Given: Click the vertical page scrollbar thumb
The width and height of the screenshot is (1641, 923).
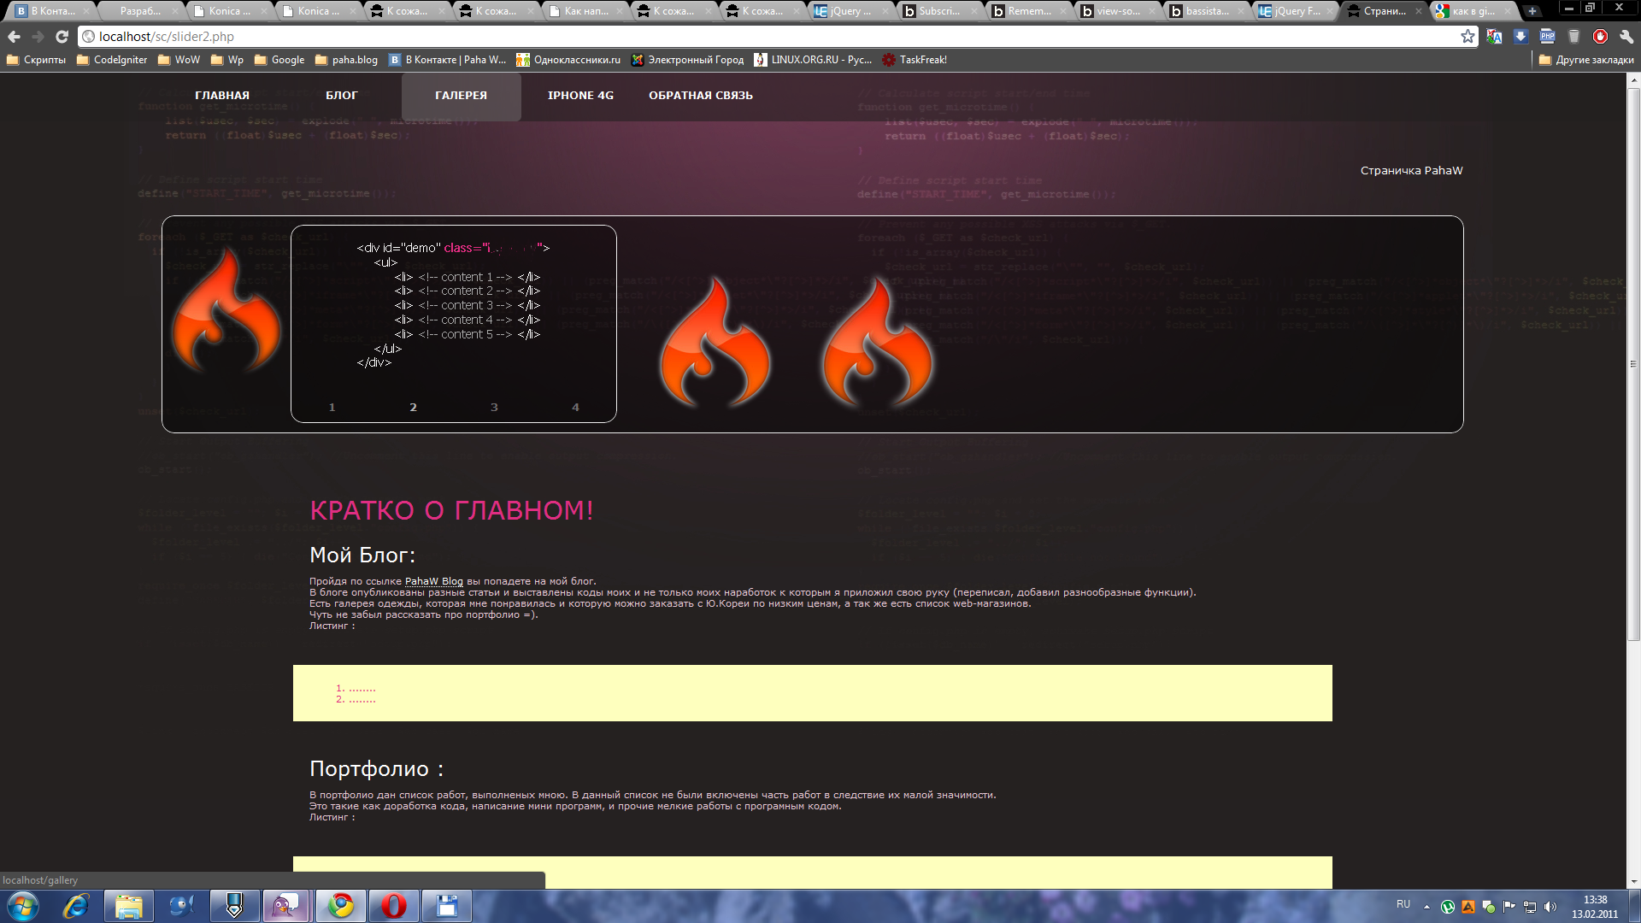Looking at the screenshot, I should click(x=1633, y=363).
